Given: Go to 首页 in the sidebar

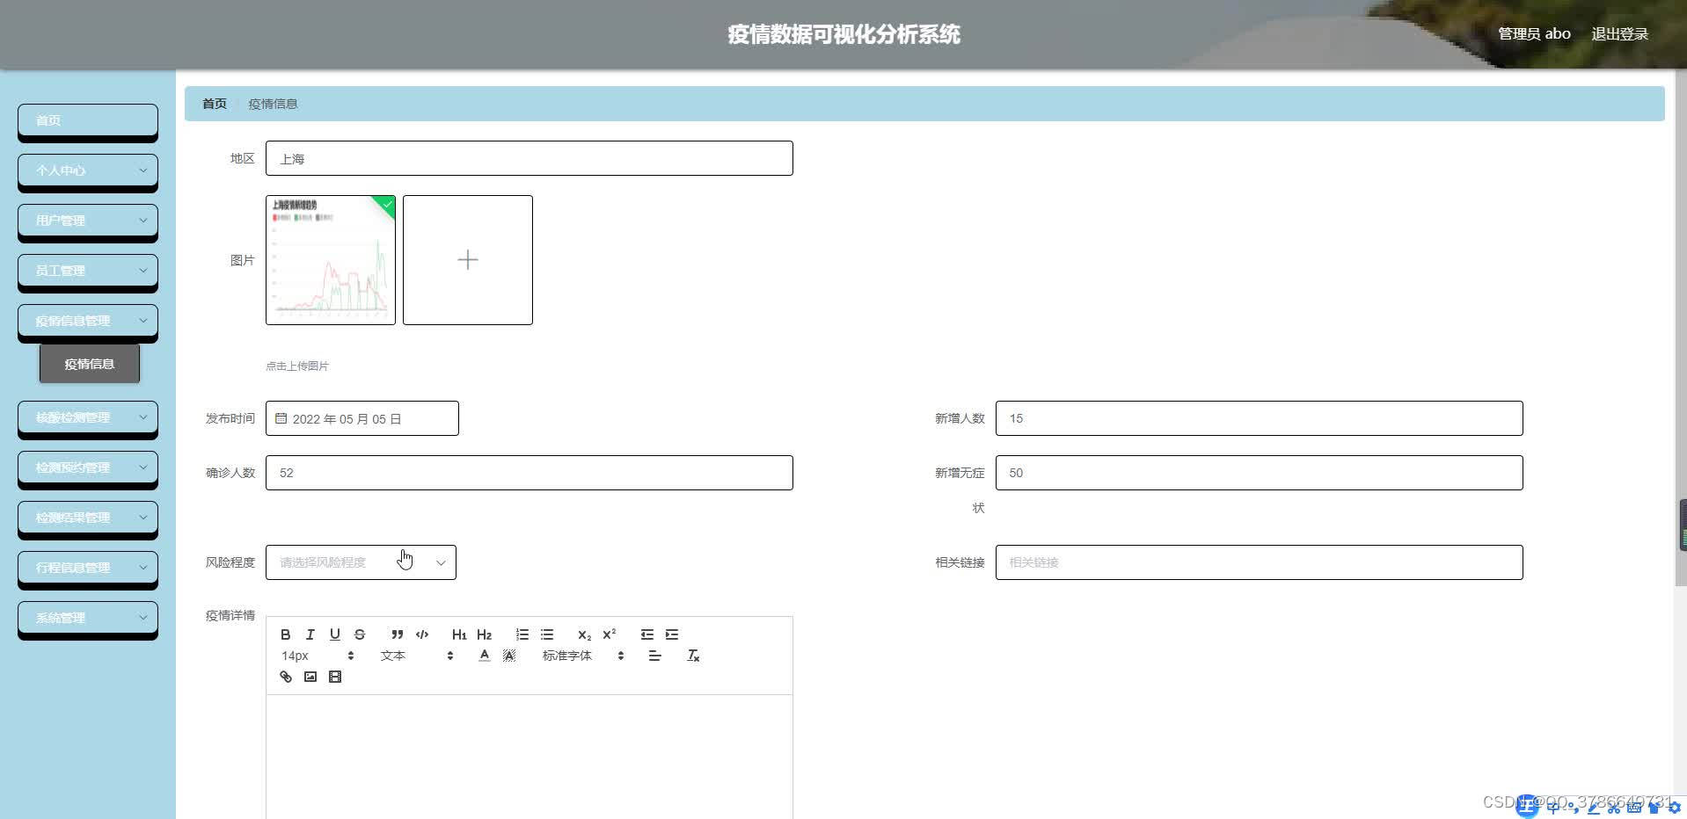Looking at the screenshot, I should click(x=88, y=120).
